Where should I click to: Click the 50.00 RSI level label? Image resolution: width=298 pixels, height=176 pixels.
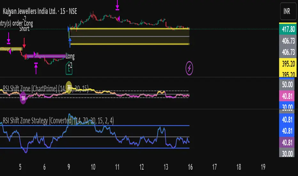point(287,84)
